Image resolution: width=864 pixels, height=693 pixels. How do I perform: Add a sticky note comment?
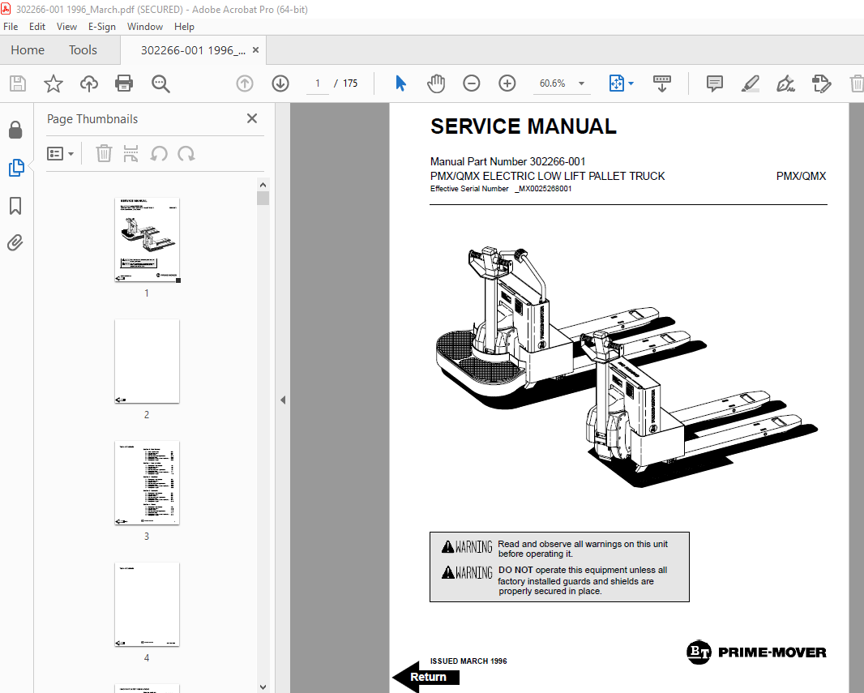(x=715, y=83)
